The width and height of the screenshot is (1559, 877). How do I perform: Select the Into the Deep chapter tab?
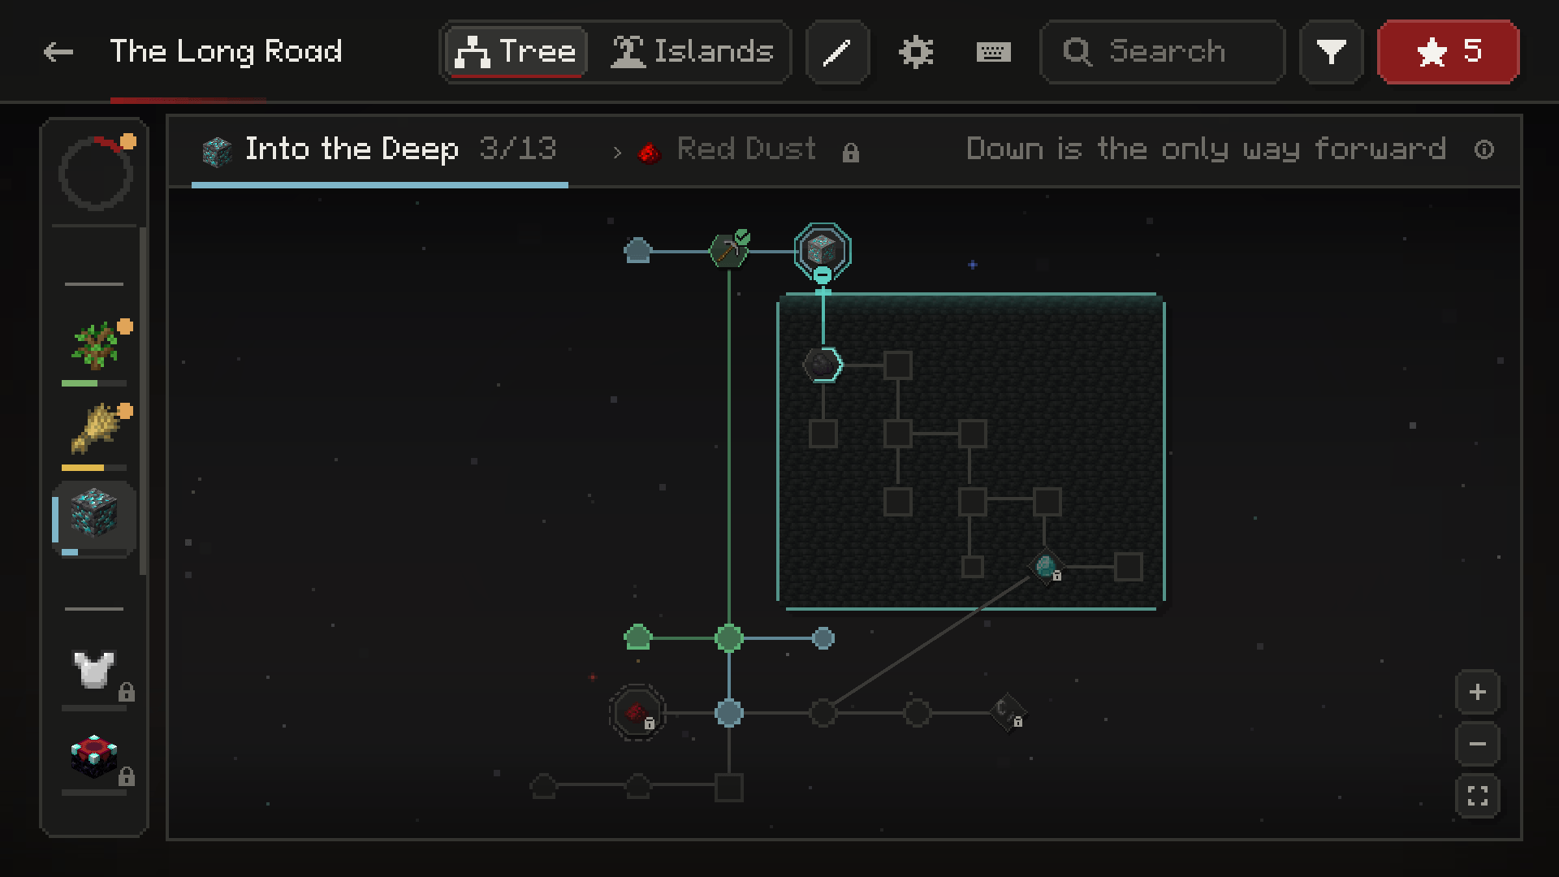(x=379, y=150)
